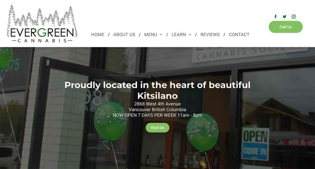315x169 pixels.
Task: Navigate to the CONTACT page
Action: click(239, 35)
